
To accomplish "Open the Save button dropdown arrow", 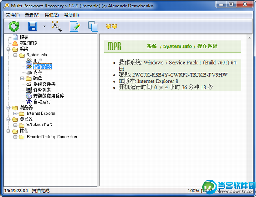I will click(x=45, y=26).
